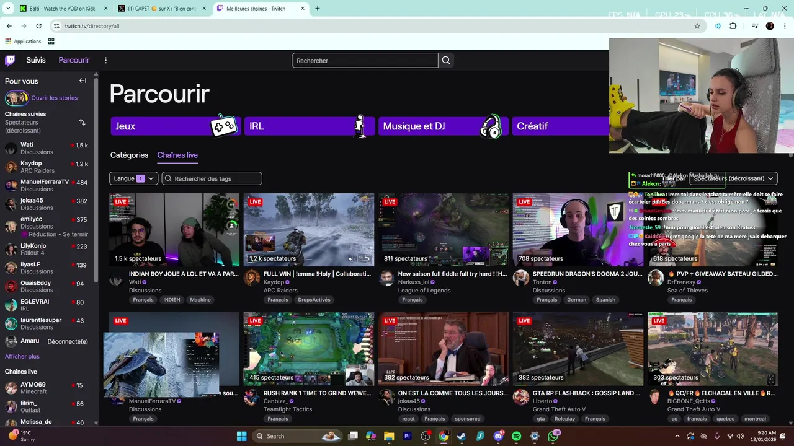794x446 pixels.
Task: Click the INDIEN tag under Wati's stream
Action: (x=172, y=300)
